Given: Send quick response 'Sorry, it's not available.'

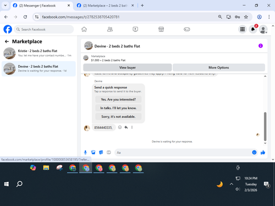Looking at the screenshot, I should [x=118, y=116].
